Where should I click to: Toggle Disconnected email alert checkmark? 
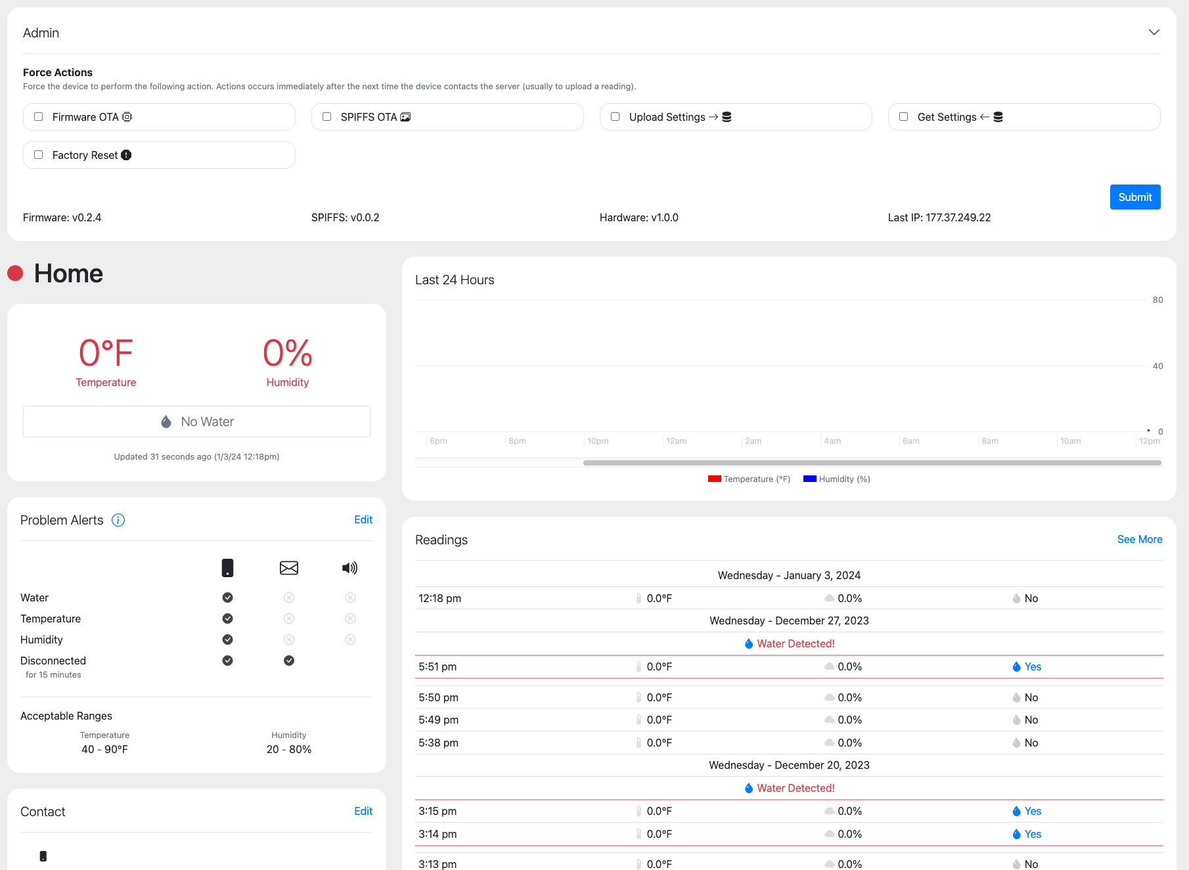(289, 661)
